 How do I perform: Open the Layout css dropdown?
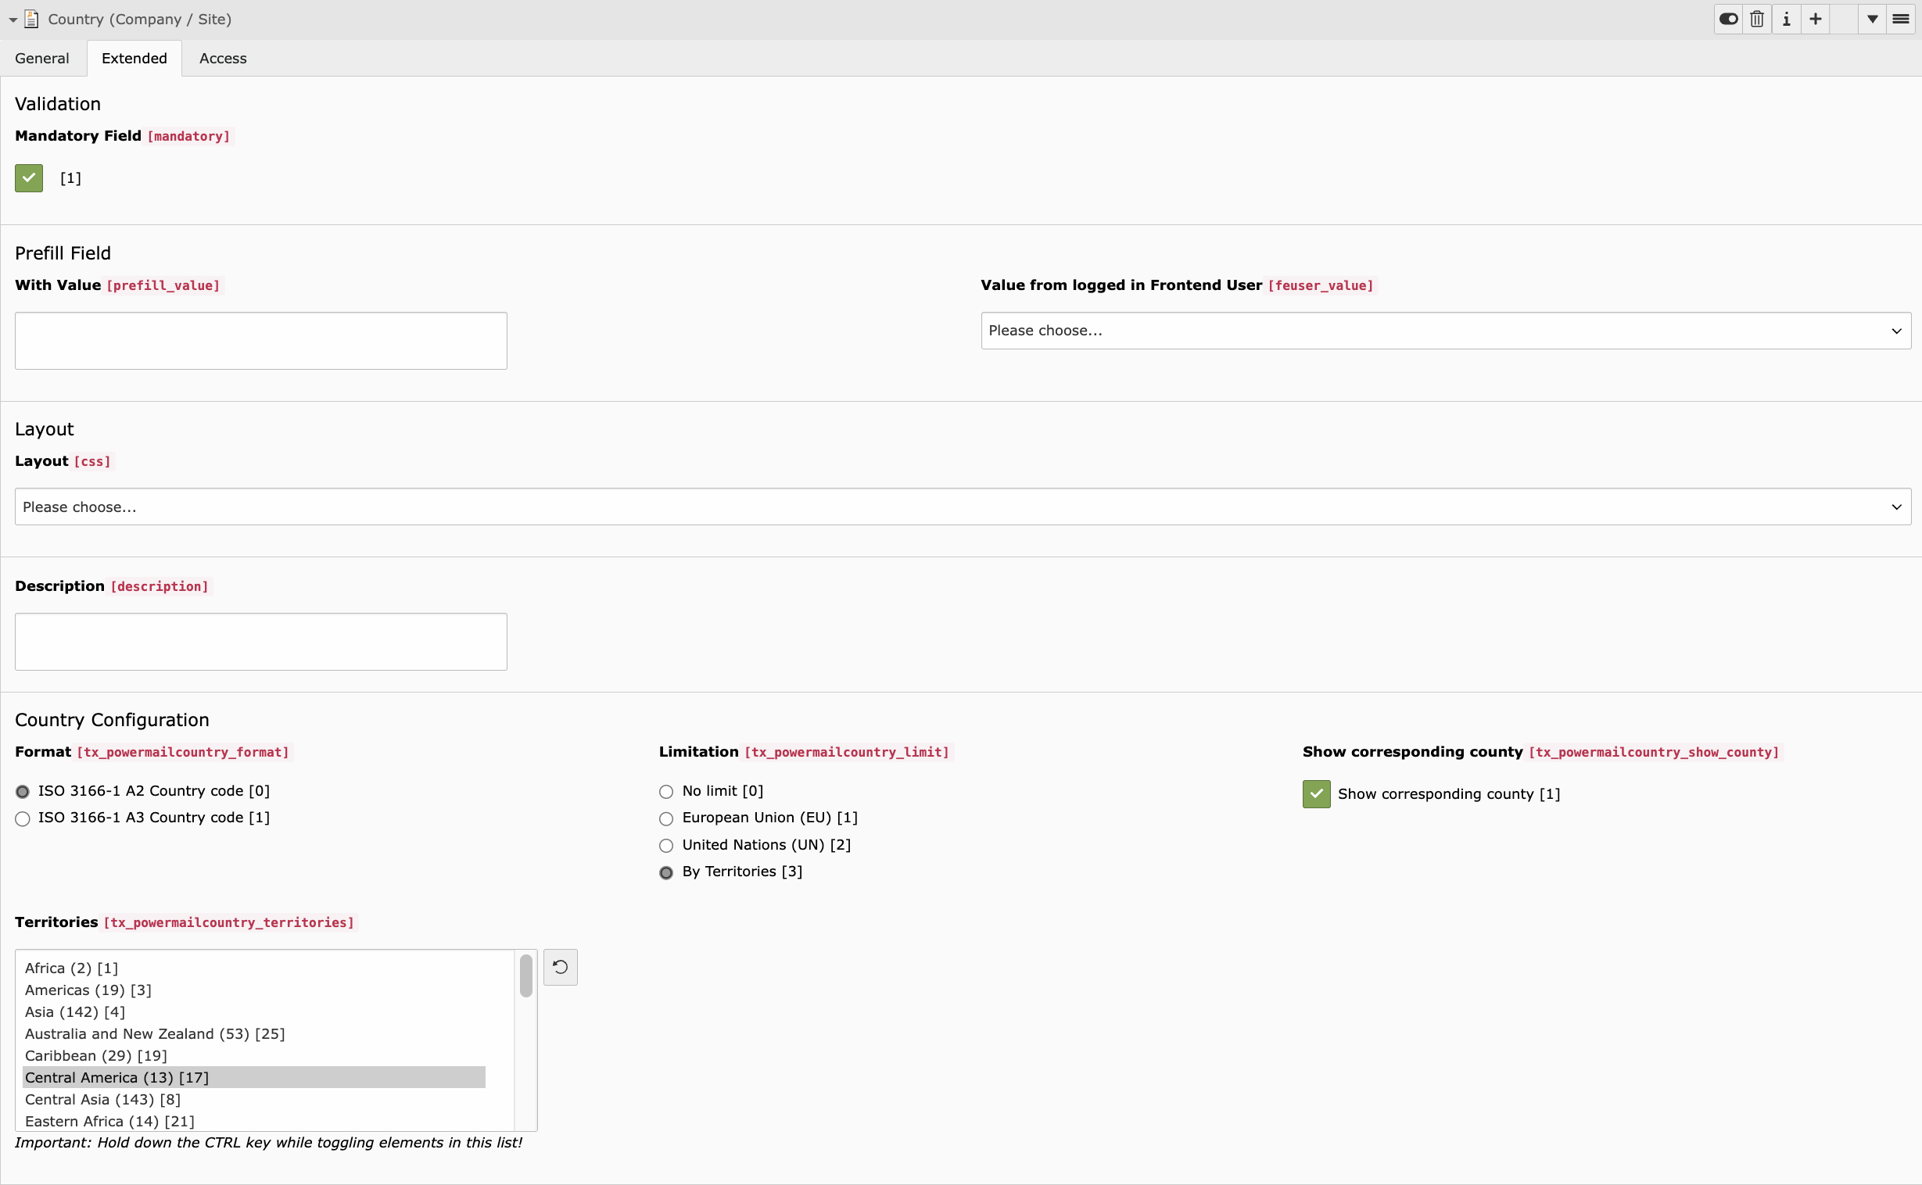963,507
